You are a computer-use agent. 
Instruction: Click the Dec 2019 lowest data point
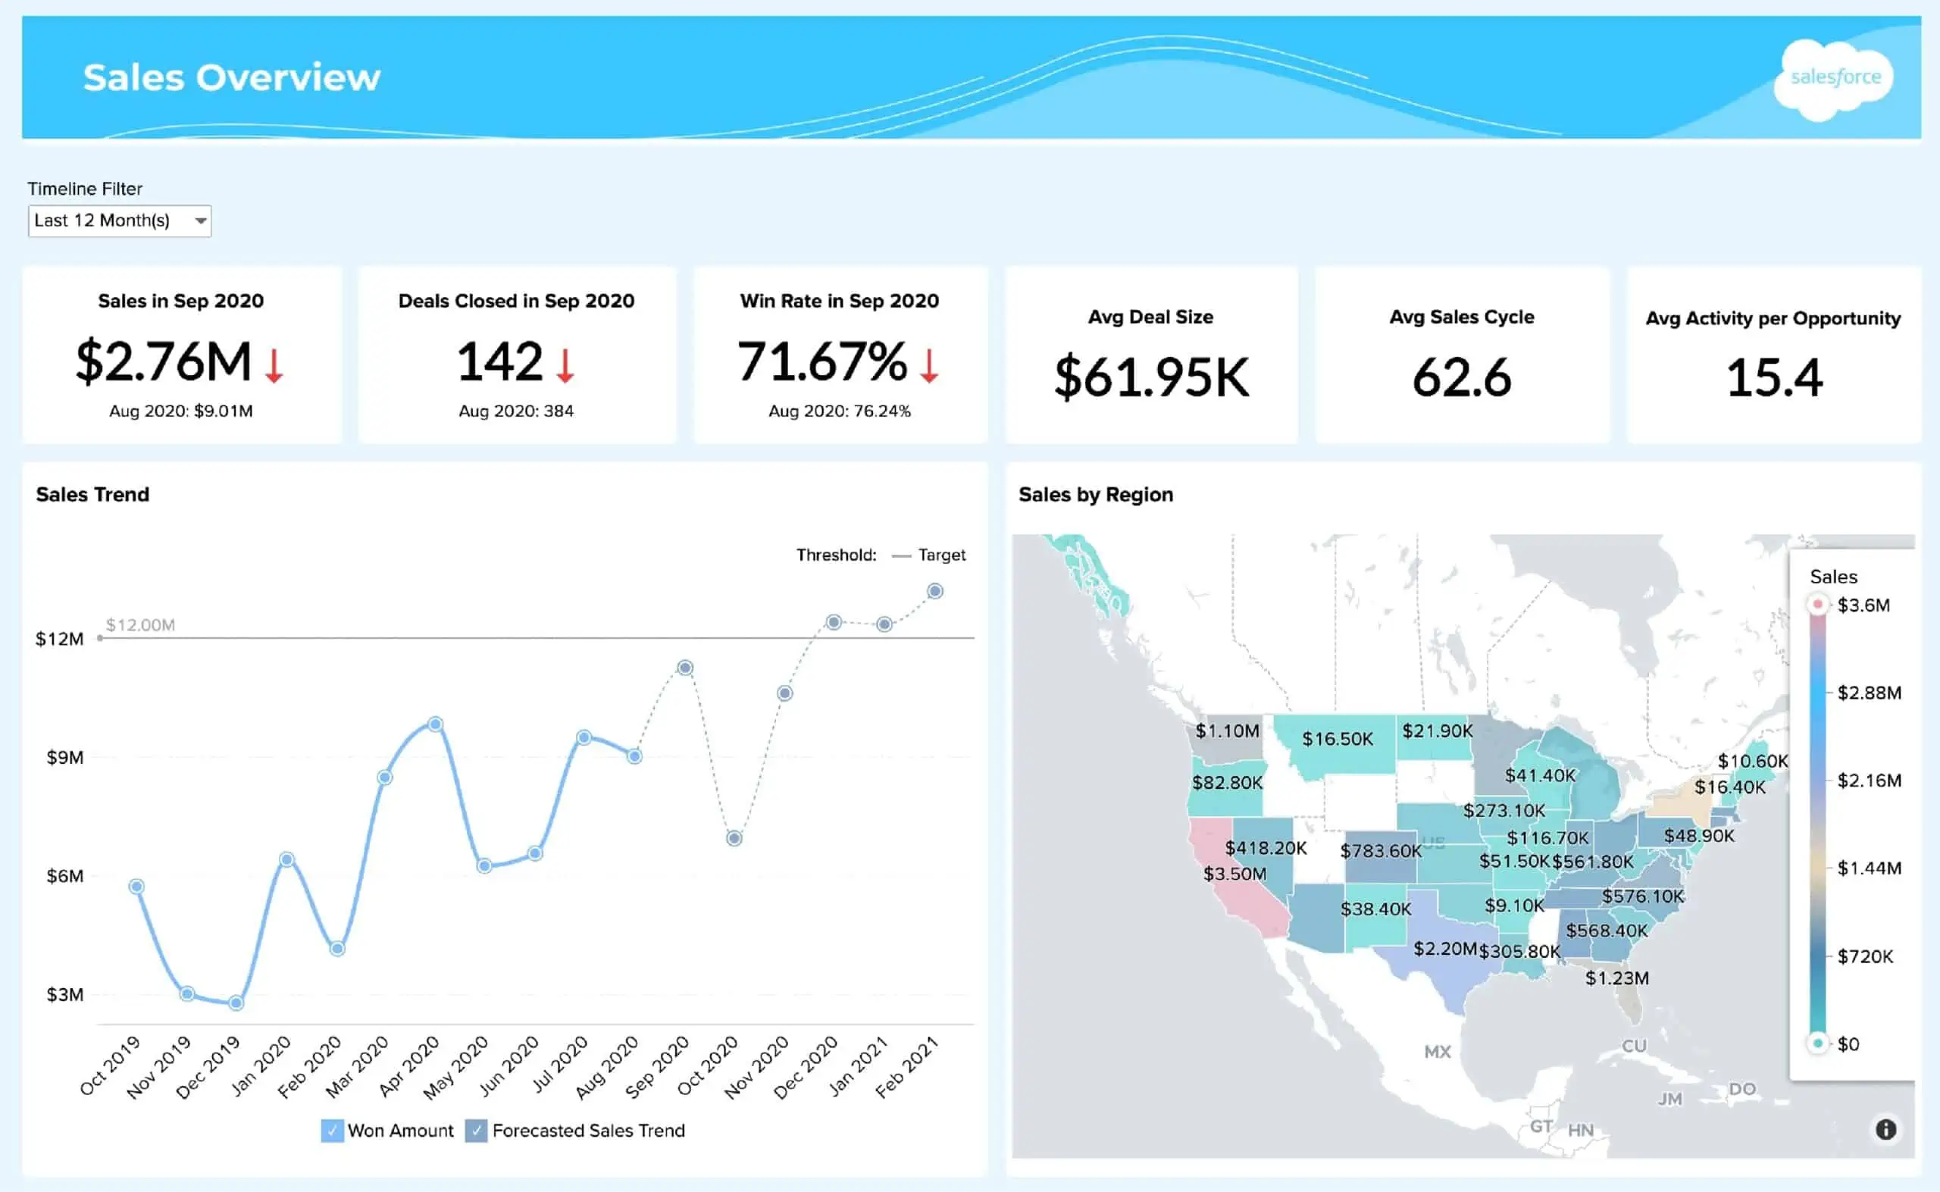[x=236, y=1003]
